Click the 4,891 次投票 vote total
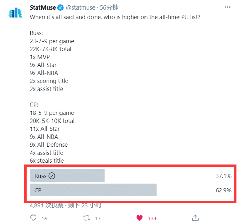Viewport: 238px width, 223px height. 47,205
